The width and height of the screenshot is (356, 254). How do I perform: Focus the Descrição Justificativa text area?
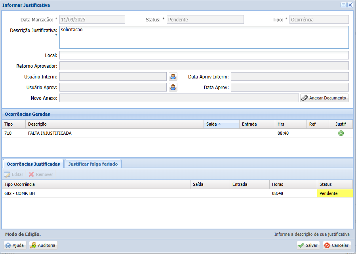204,37
